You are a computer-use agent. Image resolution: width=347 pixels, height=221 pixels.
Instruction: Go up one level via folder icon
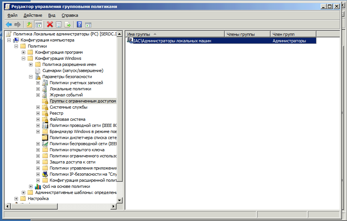pos(29,24)
